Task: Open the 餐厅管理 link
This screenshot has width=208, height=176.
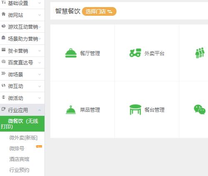Action: coord(90,53)
